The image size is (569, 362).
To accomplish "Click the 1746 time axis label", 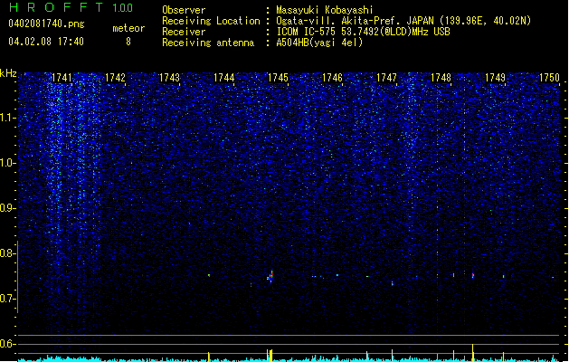I will pos(332,78).
